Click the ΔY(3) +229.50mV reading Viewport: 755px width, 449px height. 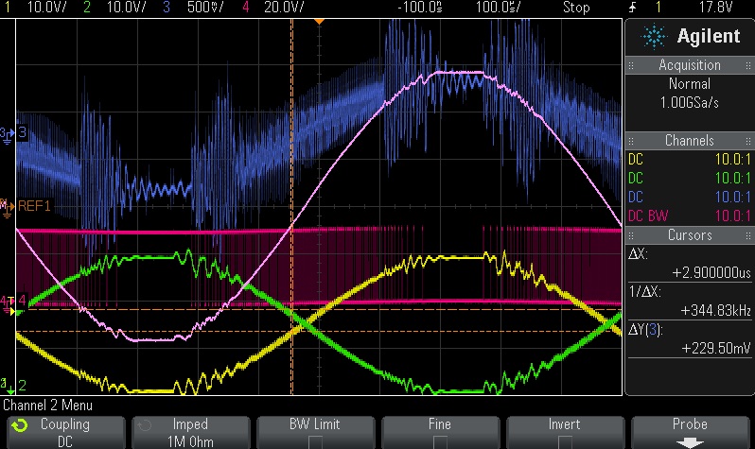click(690, 338)
